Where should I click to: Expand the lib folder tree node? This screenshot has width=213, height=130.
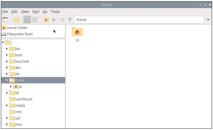(7, 93)
